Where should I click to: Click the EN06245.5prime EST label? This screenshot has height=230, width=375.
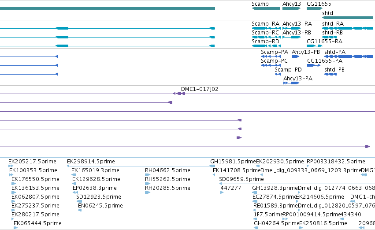(x=100, y=206)
